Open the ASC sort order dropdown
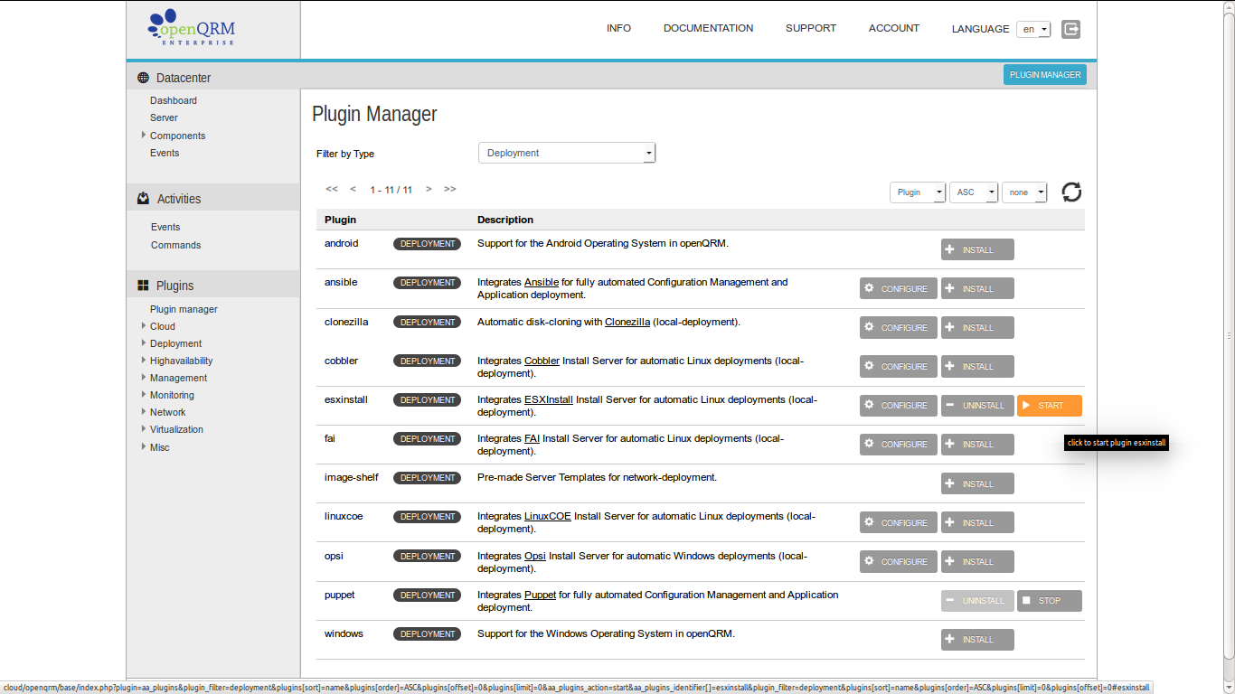Viewport: 1235px width, 694px height. click(x=974, y=192)
